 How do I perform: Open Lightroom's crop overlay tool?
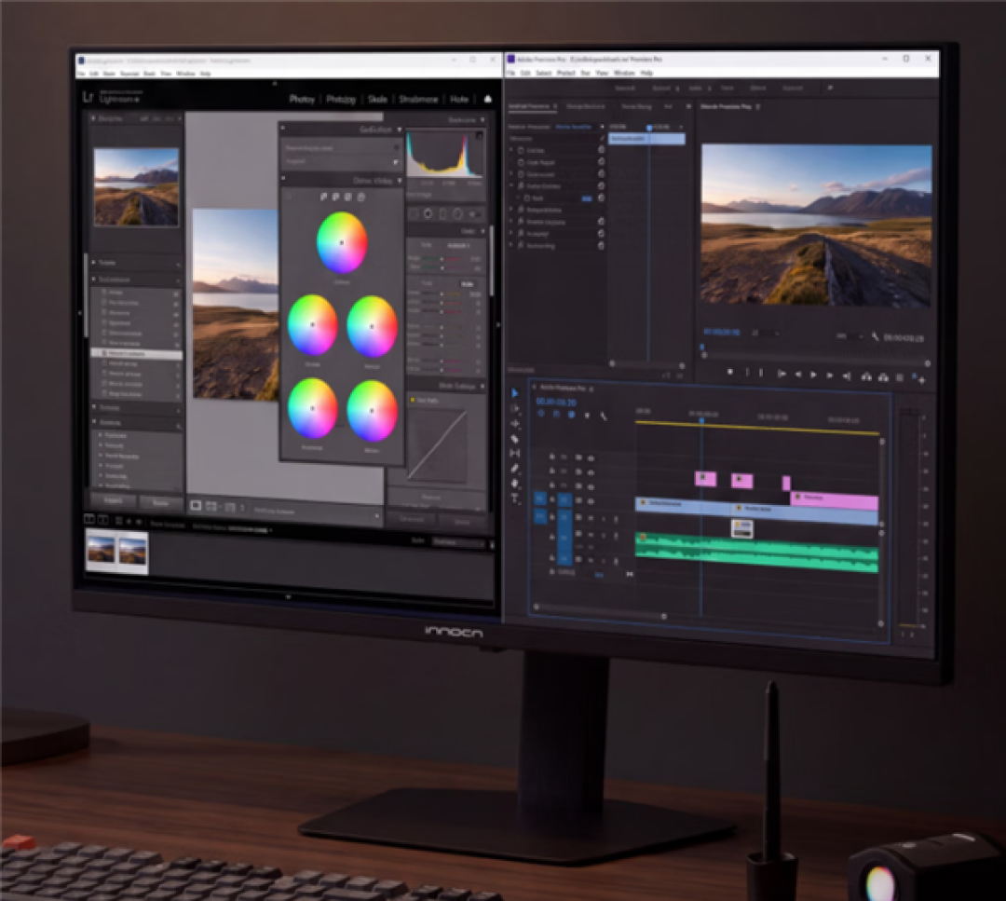(414, 213)
